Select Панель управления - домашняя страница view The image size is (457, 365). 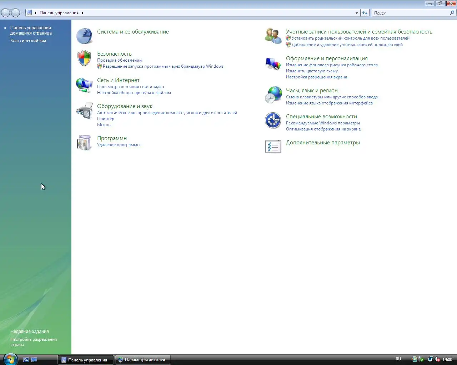[32, 30]
